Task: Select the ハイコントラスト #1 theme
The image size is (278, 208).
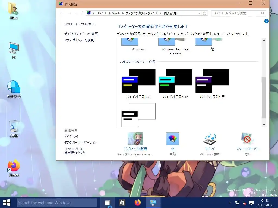Action: click(x=138, y=84)
